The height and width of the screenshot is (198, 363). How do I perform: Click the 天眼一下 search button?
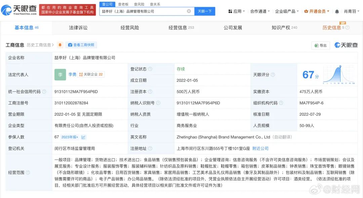[x=205, y=11]
